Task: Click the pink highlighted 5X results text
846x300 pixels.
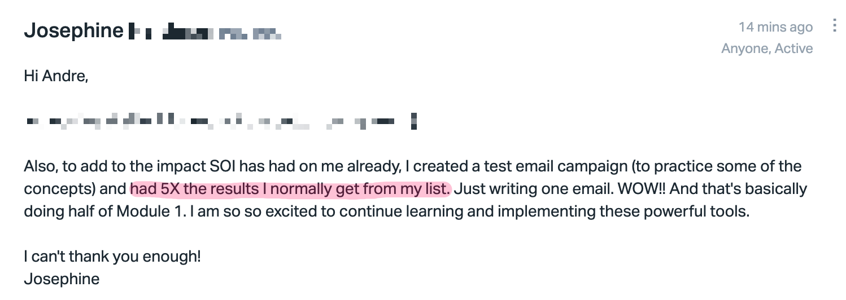Action: click(290, 188)
